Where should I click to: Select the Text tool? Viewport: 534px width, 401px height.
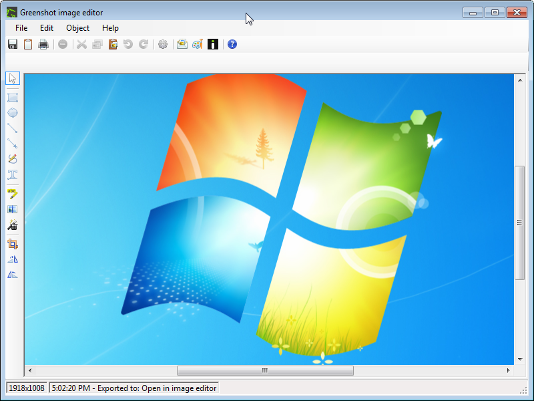(12, 175)
